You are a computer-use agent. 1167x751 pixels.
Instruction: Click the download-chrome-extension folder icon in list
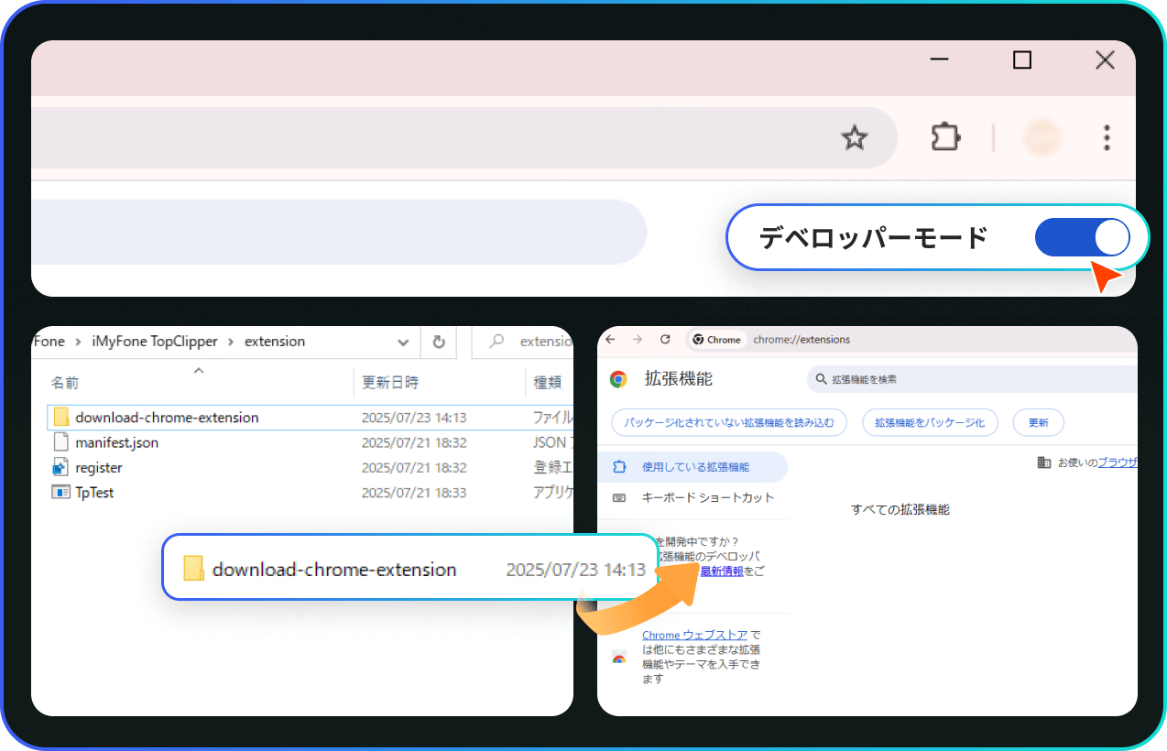61,418
